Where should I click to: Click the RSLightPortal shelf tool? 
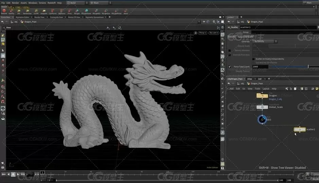pos(117,12)
